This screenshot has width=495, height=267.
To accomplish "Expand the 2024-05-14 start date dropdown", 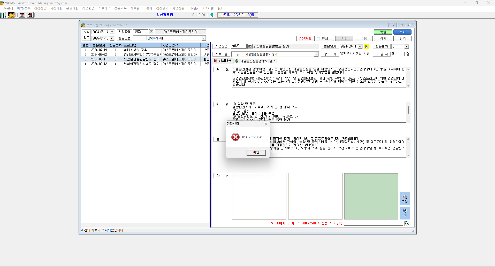I will click(x=112, y=32).
